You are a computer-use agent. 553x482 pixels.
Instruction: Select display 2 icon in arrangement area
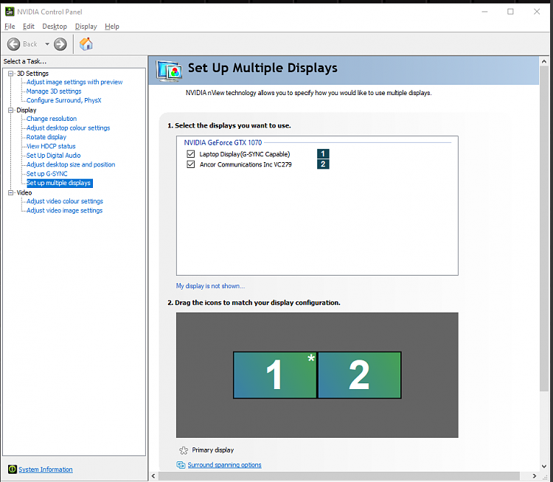[359, 375]
